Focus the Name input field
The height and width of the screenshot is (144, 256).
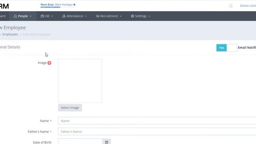click(x=157, y=121)
